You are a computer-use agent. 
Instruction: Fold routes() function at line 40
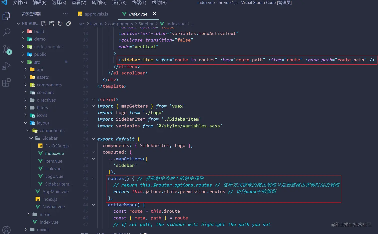(x=93, y=178)
